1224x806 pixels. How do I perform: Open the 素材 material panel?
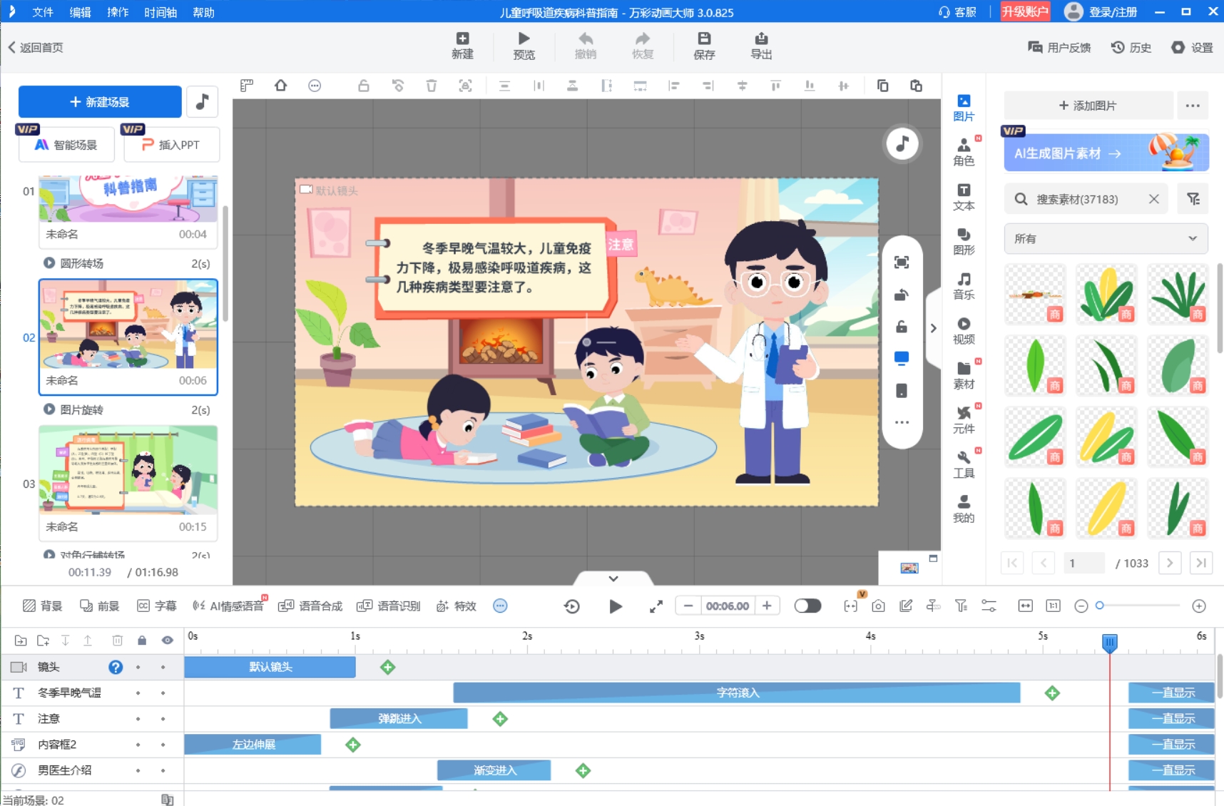pos(964,373)
